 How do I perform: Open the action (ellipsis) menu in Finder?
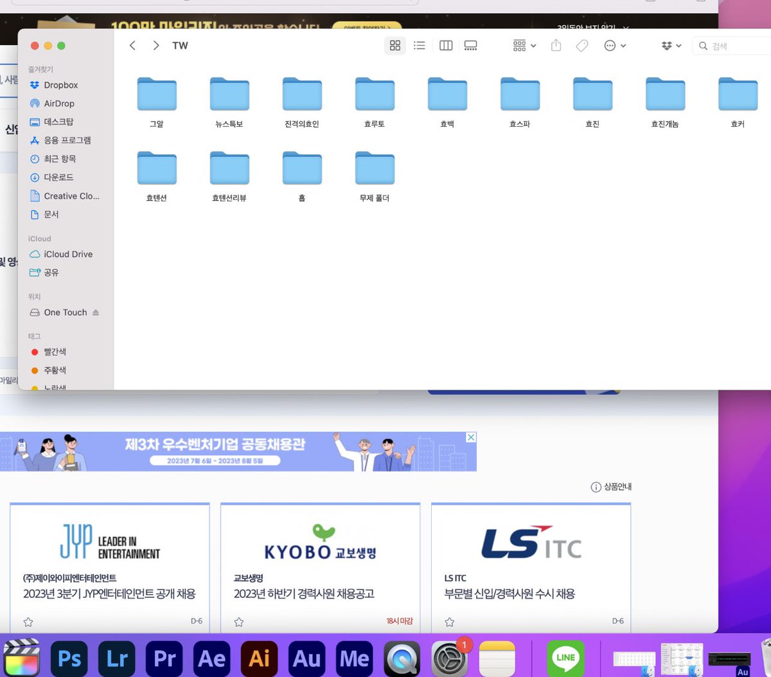click(615, 46)
